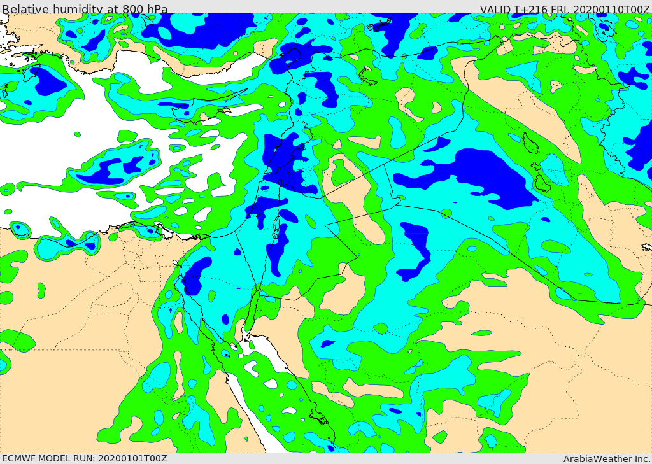Click the 'ArabiaWeather Inc' credit text

pyautogui.click(x=606, y=459)
